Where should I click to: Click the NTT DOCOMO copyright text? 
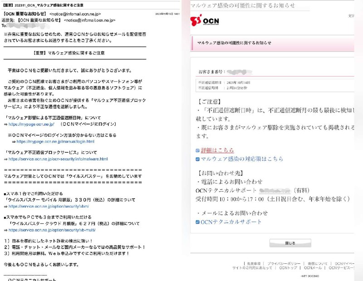[310, 276]
